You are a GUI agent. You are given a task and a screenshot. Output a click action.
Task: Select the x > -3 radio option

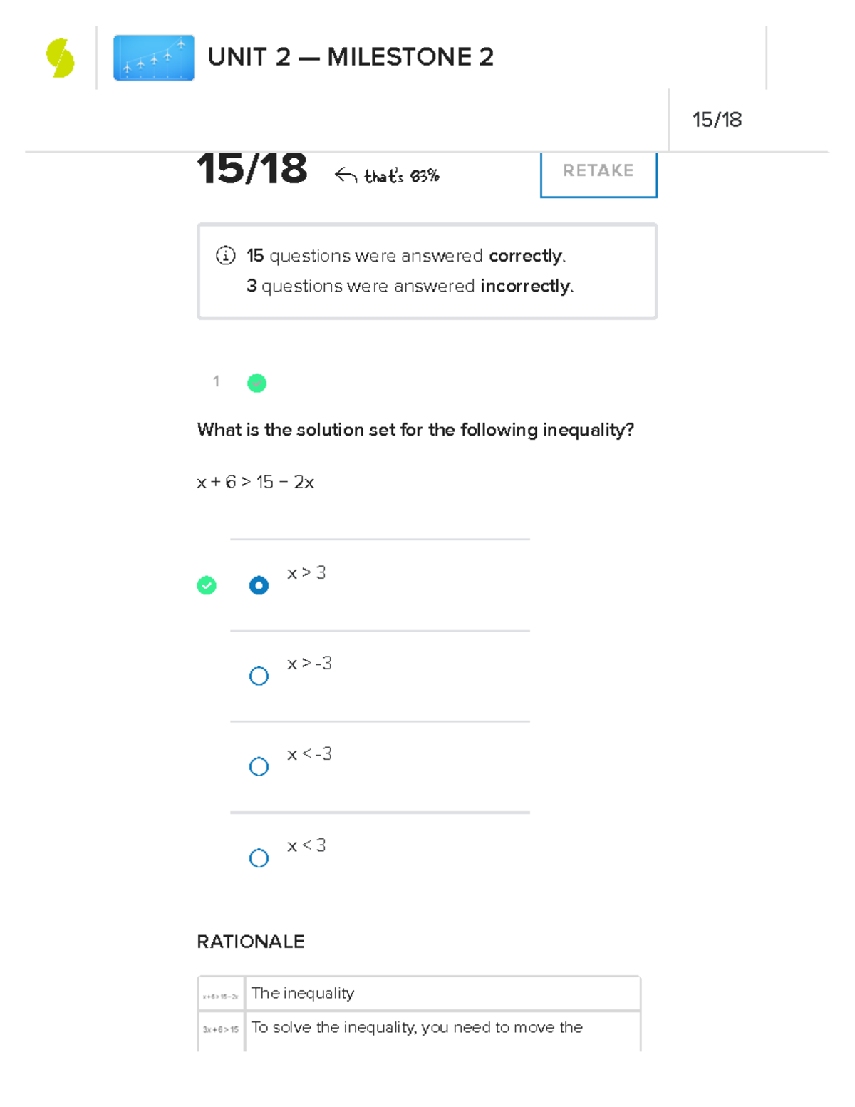pyautogui.click(x=259, y=676)
